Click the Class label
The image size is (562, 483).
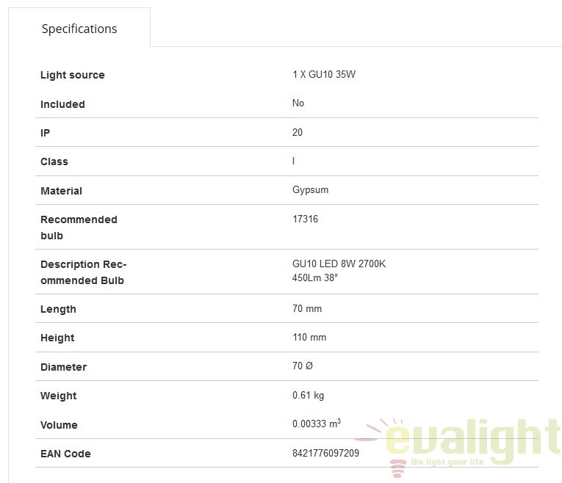click(x=54, y=161)
